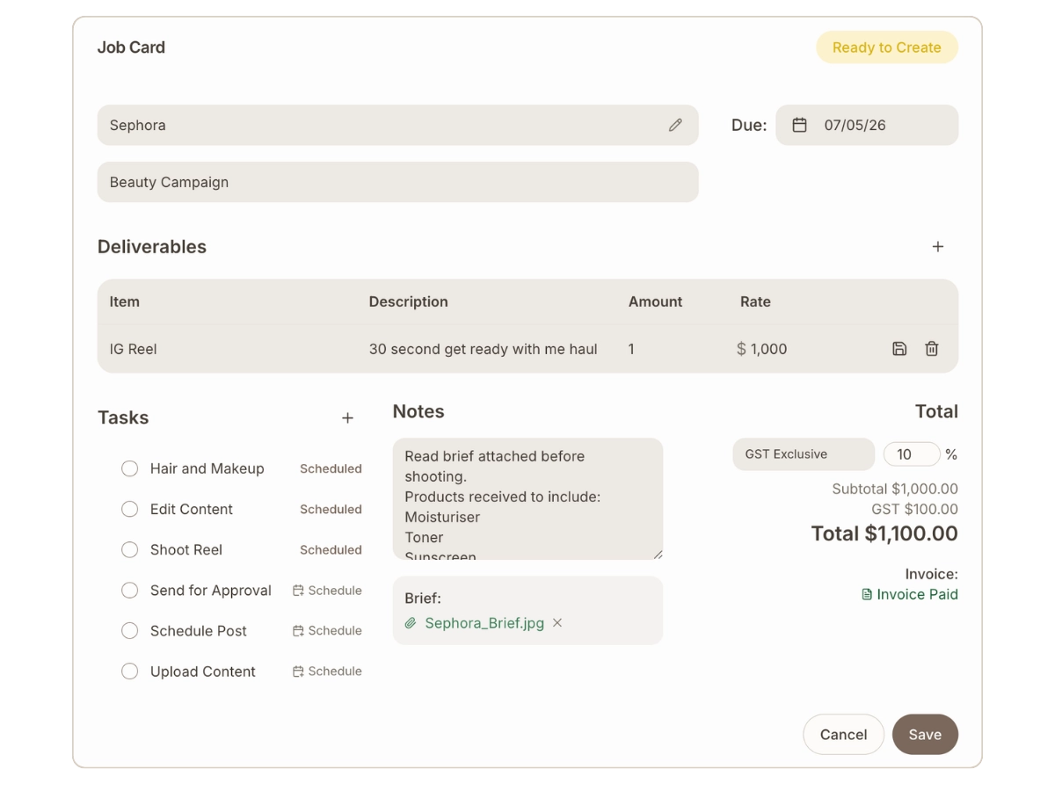1055x791 pixels.
Task: Click the paperclip icon beside Sephora_Brief.jpg
Action: pos(411,623)
